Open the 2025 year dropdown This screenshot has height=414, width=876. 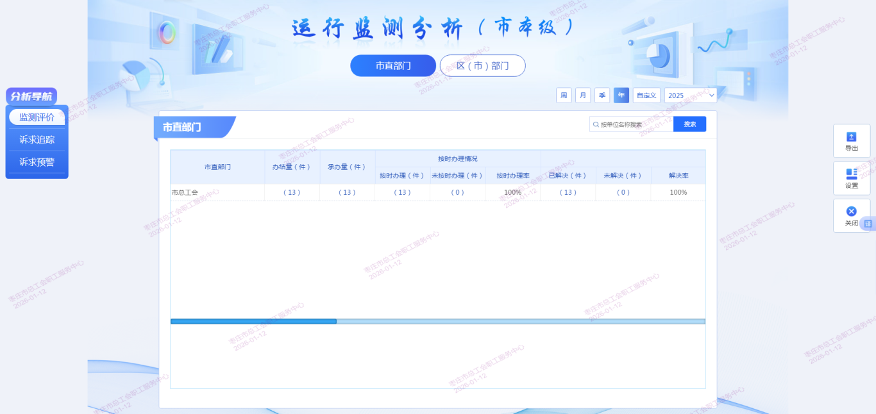coord(691,95)
